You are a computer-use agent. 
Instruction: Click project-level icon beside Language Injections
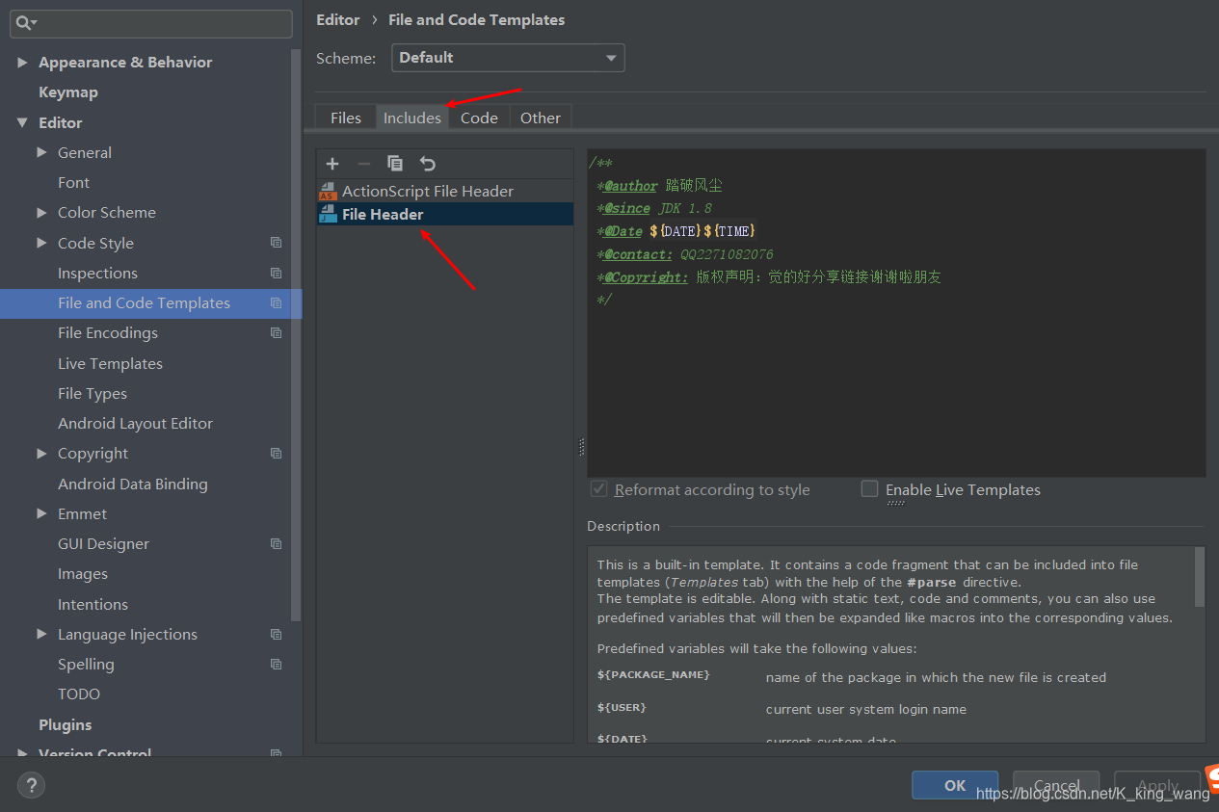[277, 634]
